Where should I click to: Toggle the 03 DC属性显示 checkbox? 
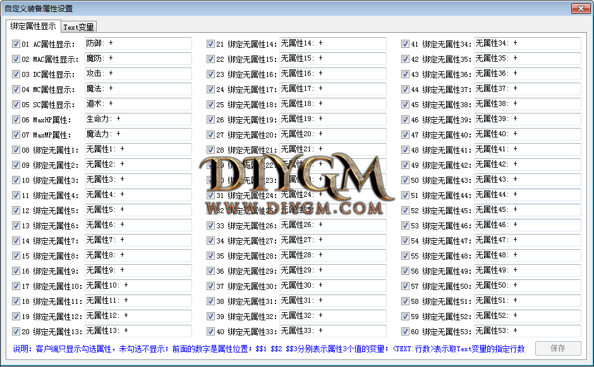pyautogui.click(x=16, y=74)
